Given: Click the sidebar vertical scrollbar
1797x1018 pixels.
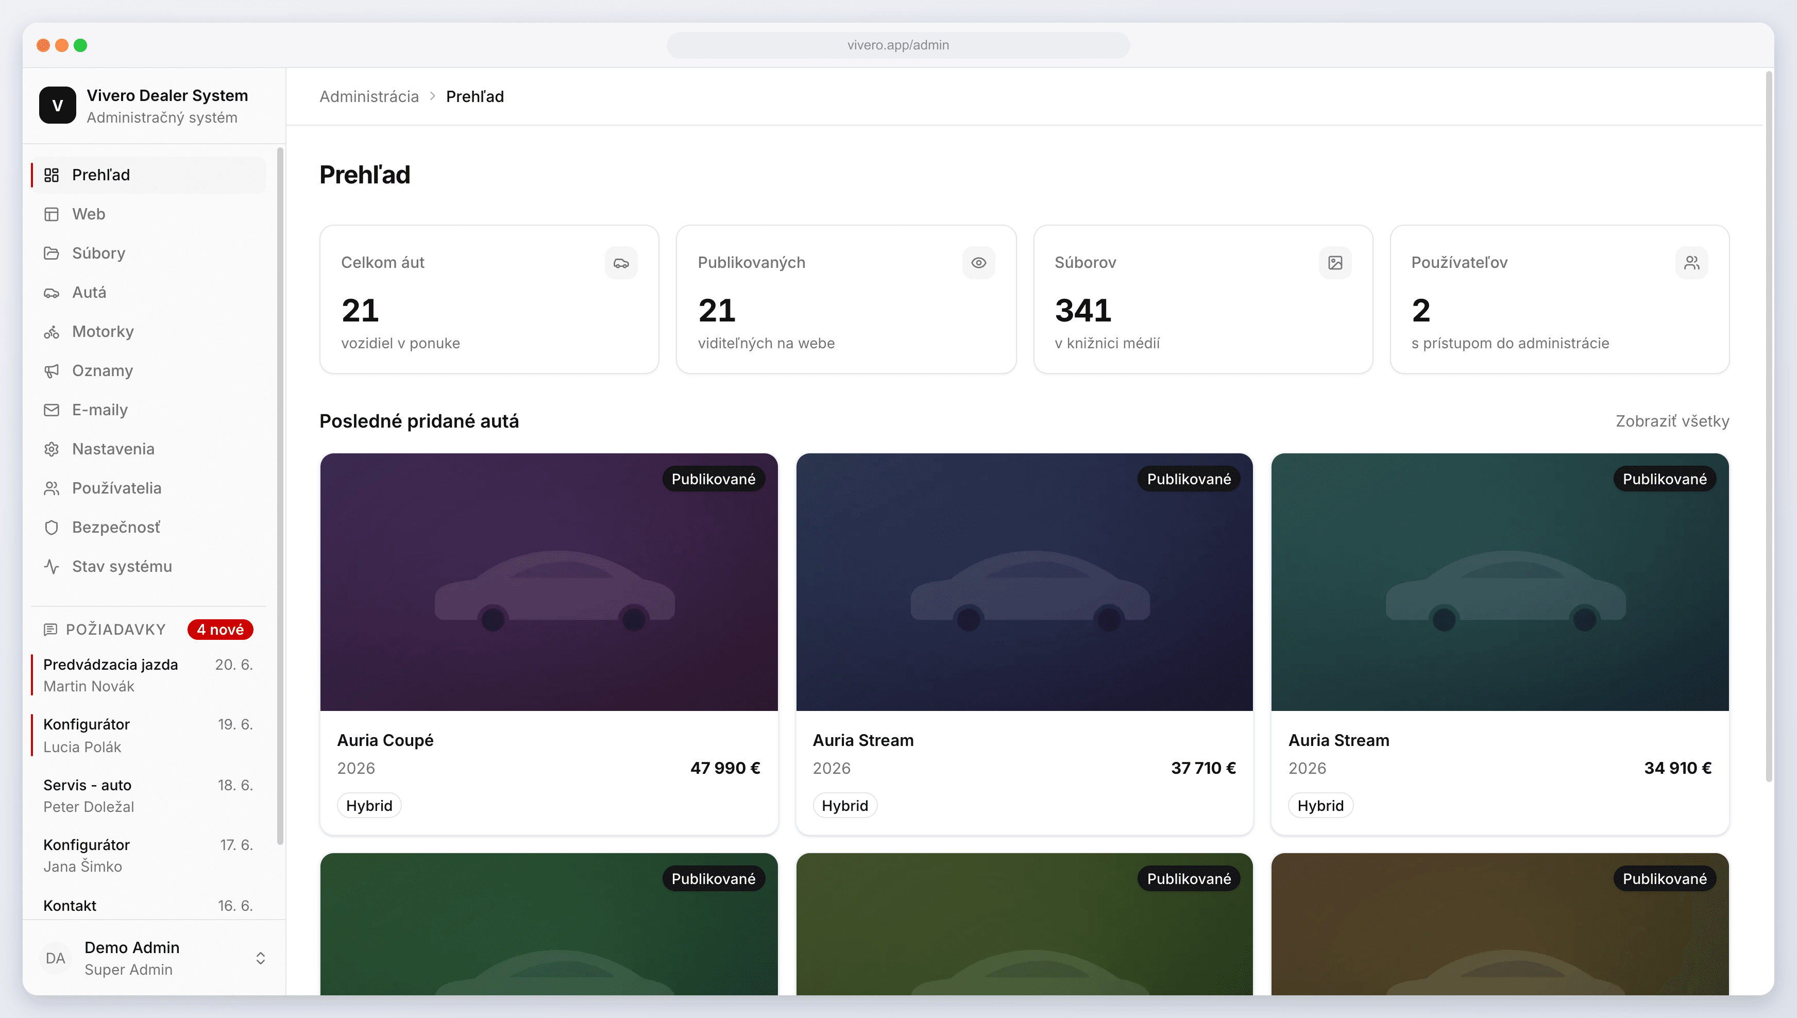Looking at the screenshot, I should 280,497.
